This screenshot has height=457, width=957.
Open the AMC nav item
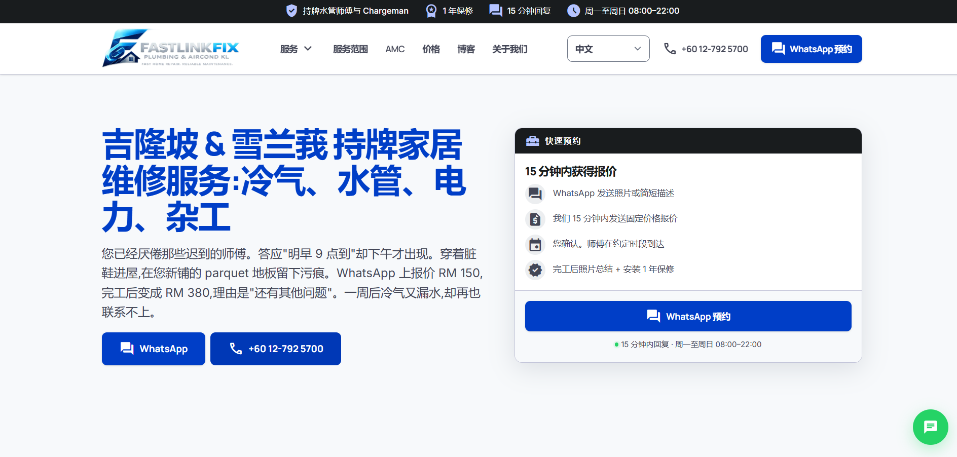pyautogui.click(x=395, y=49)
